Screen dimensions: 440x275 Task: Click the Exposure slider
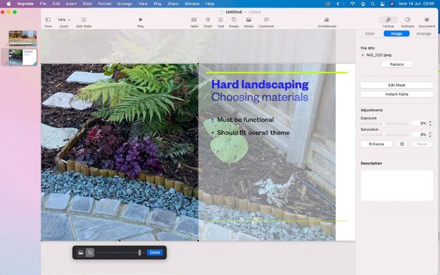point(384,123)
